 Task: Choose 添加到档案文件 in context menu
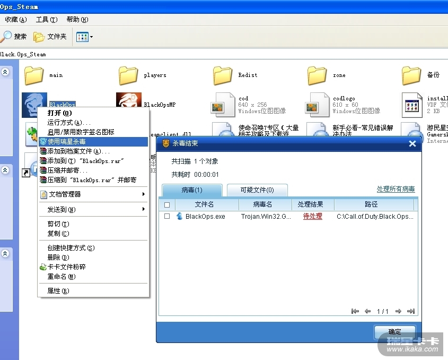point(93,151)
